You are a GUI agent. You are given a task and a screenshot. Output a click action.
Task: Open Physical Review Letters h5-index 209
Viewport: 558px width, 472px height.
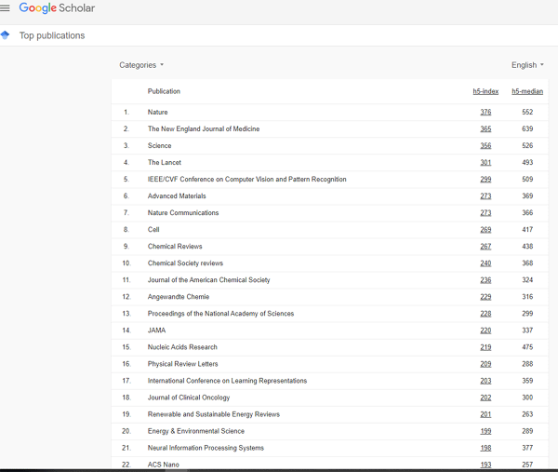pyautogui.click(x=485, y=364)
